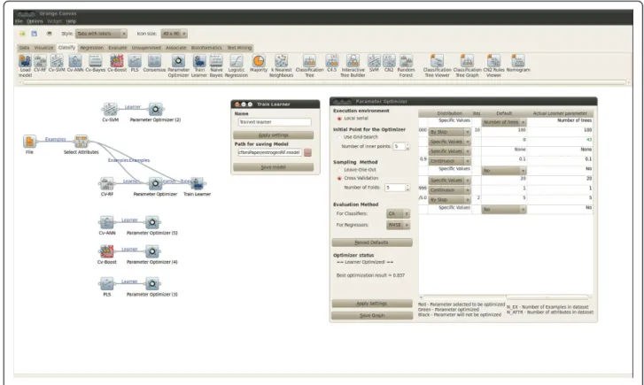Pick the CV-SVM widget in toolbar
The image size is (644, 385).
click(x=57, y=61)
